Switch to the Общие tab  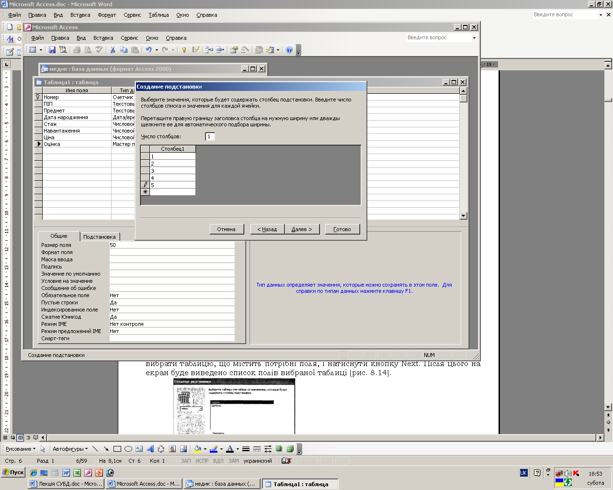click(59, 236)
